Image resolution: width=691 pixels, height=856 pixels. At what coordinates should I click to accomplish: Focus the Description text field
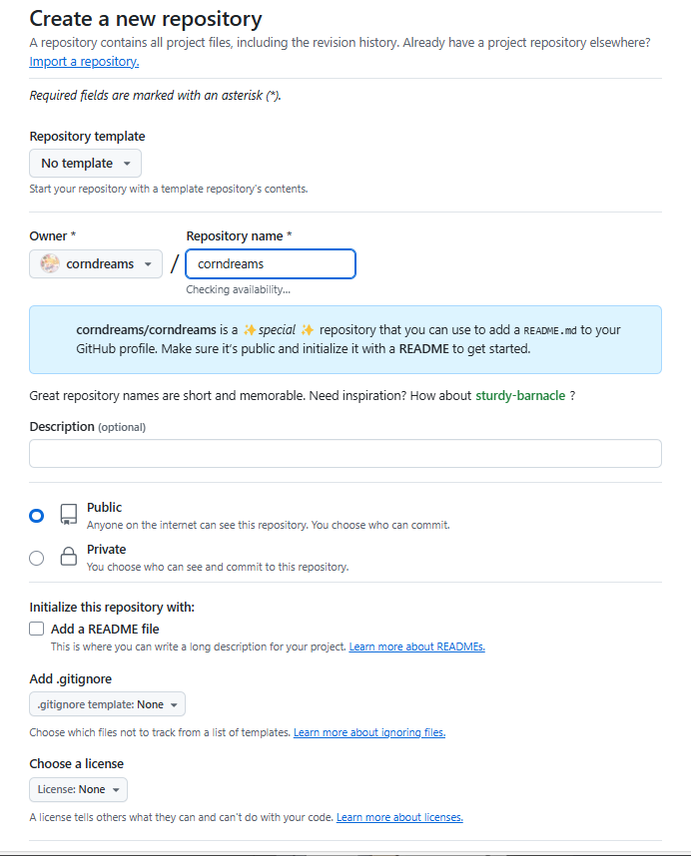coord(345,454)
